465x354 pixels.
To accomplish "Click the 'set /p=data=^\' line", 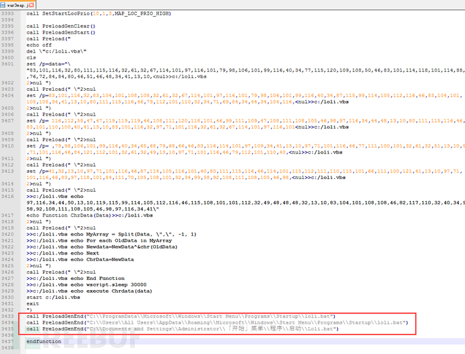I will tap(49, 64).
